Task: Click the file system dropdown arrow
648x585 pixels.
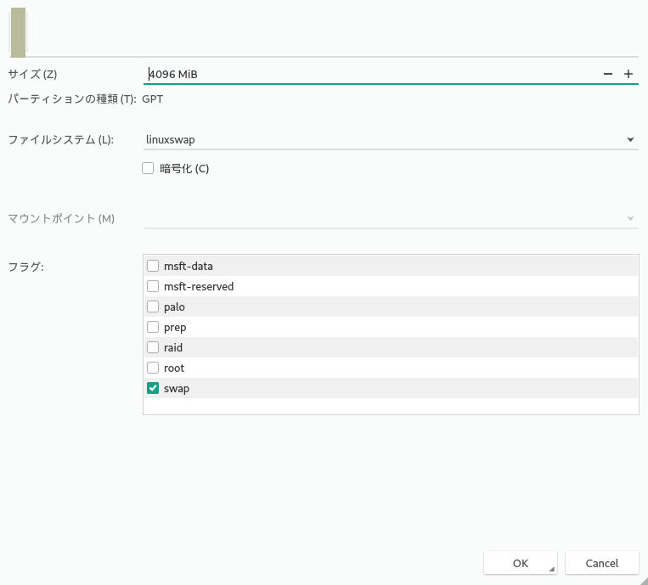Action: pos(630,139)
